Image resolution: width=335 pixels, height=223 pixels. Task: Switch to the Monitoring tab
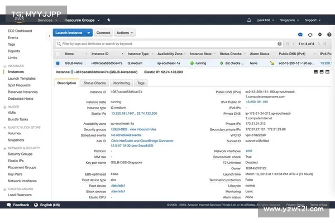pos(122,83)
